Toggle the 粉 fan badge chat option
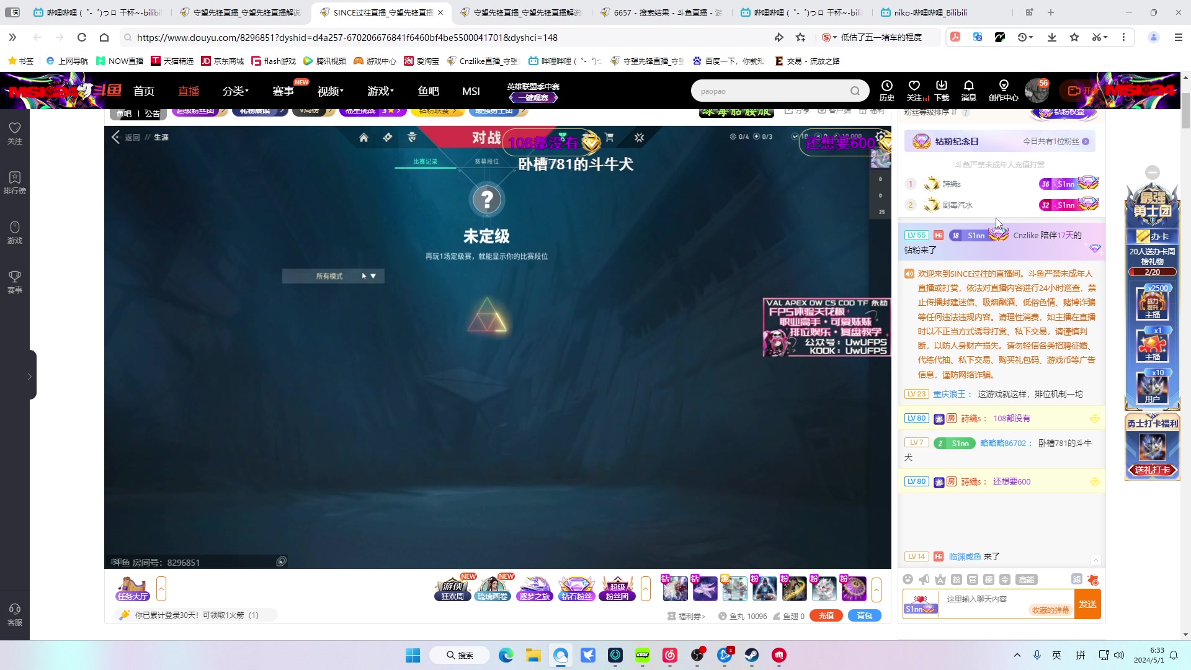Screen dimensions: 1191x670 957,579
